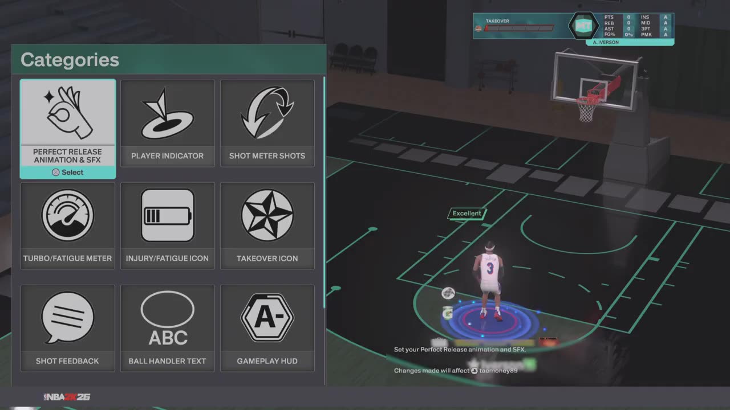Click the 'Set your Perfect Release animation' hint

[460, 350]
